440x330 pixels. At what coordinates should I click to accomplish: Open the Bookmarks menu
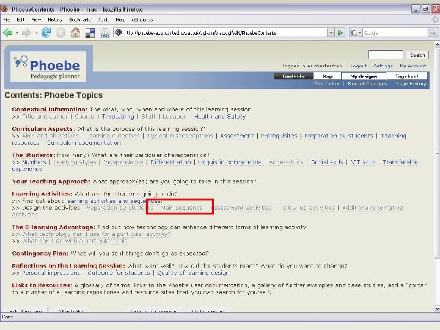80,20
